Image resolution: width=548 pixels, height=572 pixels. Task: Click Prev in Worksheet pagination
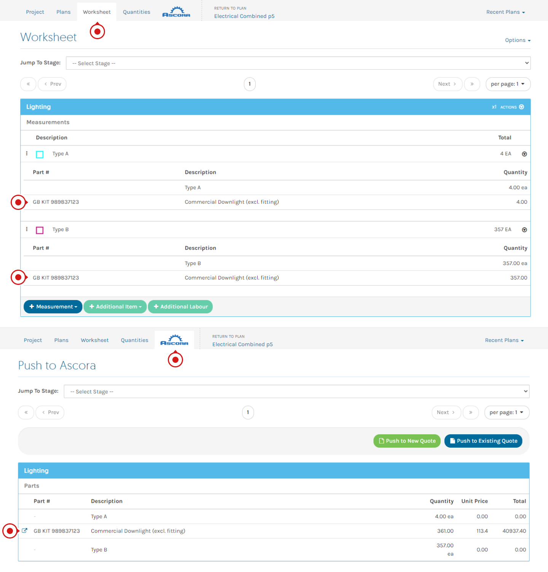coord(52,84)
